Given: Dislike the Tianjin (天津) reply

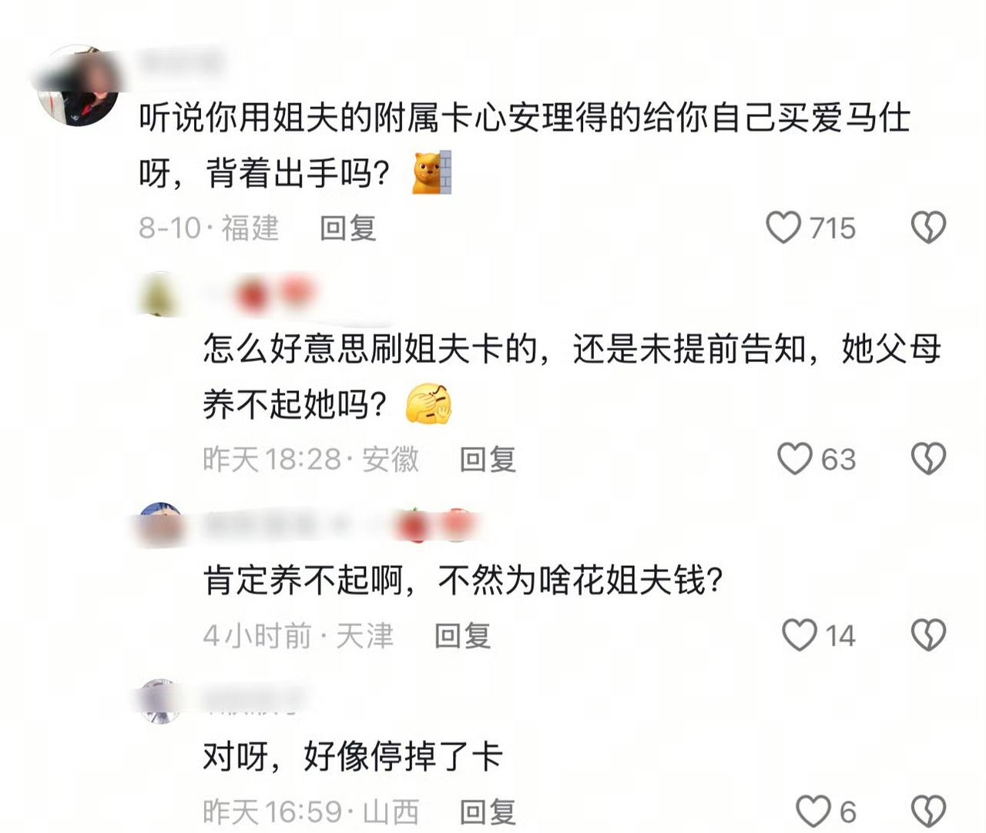Looking at the screenshot, I should tap(928, 635).
